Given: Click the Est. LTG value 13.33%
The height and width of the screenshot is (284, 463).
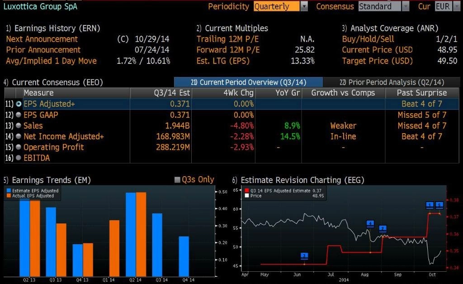Looking at the screenshot, I should pos(302,61).
